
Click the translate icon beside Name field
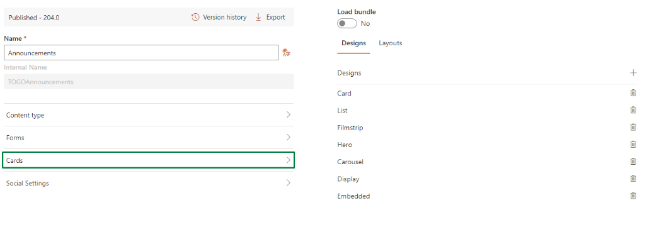[287, 53]
